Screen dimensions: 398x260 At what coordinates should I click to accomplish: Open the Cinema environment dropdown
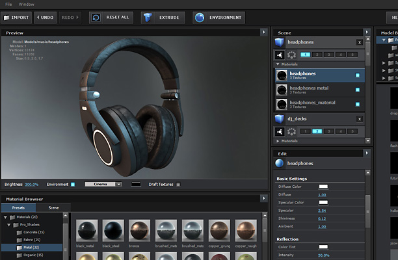103,185
